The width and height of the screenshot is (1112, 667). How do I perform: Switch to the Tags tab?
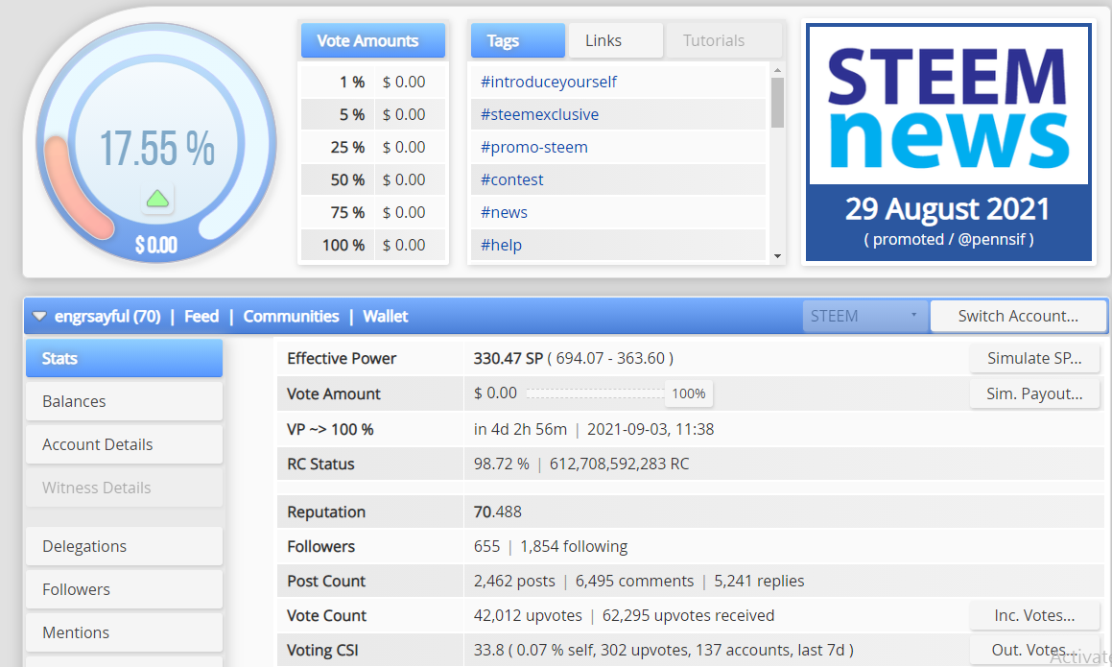518,40
